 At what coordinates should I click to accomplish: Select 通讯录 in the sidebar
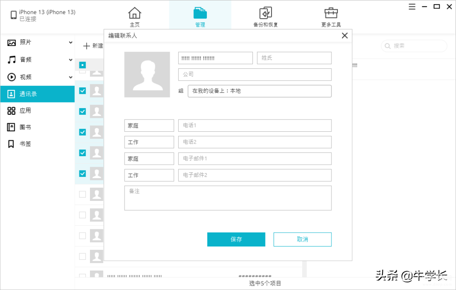(x=37, y=94)
